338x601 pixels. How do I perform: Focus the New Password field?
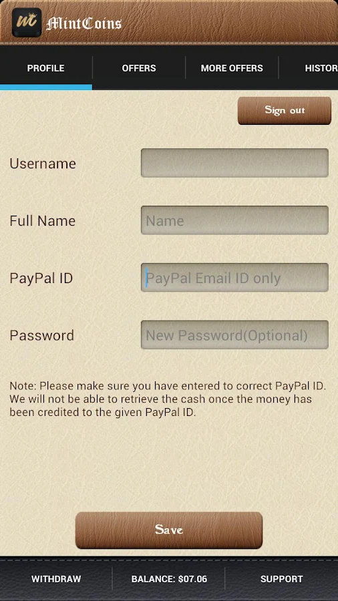click(x=234, y=335)
